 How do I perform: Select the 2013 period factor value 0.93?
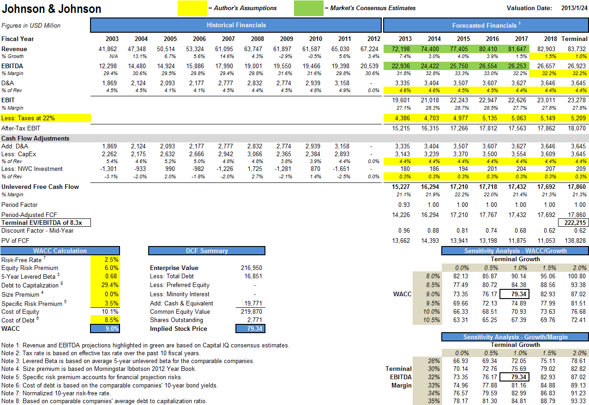pos(404,205)
